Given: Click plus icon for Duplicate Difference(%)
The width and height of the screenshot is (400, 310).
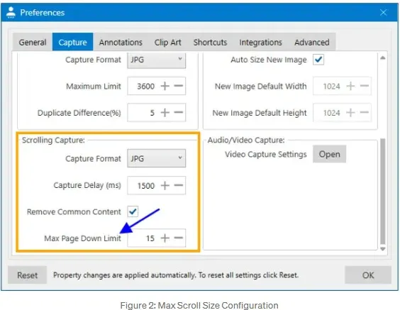Looking at the screenshot, I should pyautogui.click(x=165, y=113).
